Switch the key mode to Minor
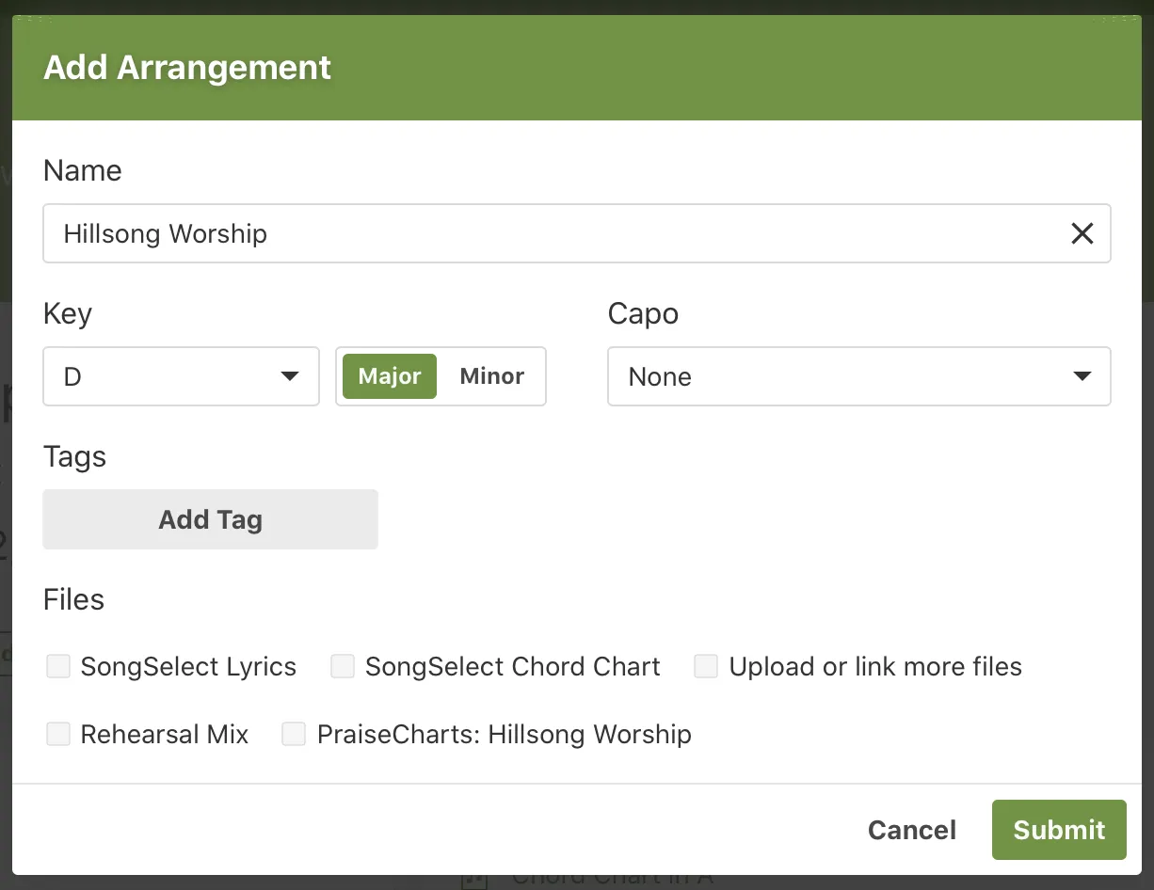 [x=491, y=376]
